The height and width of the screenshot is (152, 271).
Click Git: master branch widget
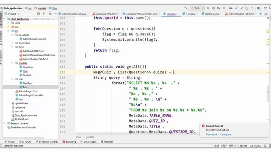pos(255,146)
